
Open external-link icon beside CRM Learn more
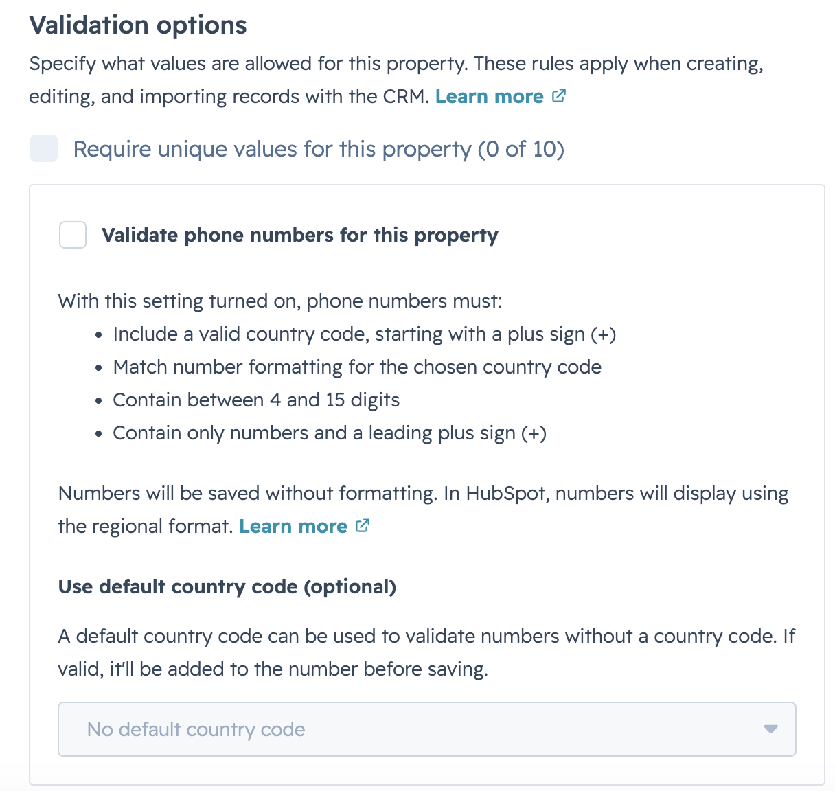559,96
